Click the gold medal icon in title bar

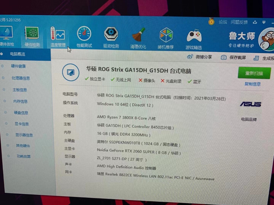pos(211,21)
